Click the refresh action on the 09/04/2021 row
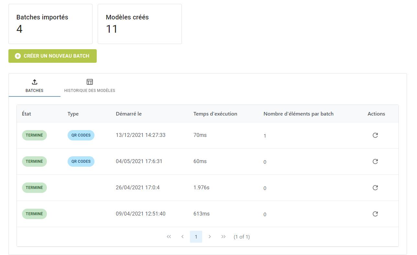Image resolution: width=417 pixels, height=255 pixels. click(375, 214)
